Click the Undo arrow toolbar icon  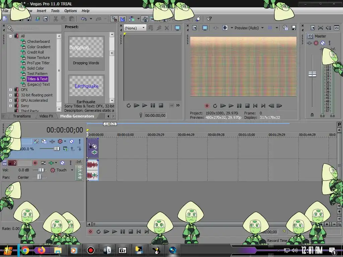pos(84,19)
